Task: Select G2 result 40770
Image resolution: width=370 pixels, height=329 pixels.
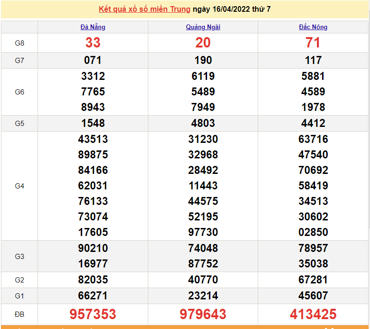Action: [203, 280]
